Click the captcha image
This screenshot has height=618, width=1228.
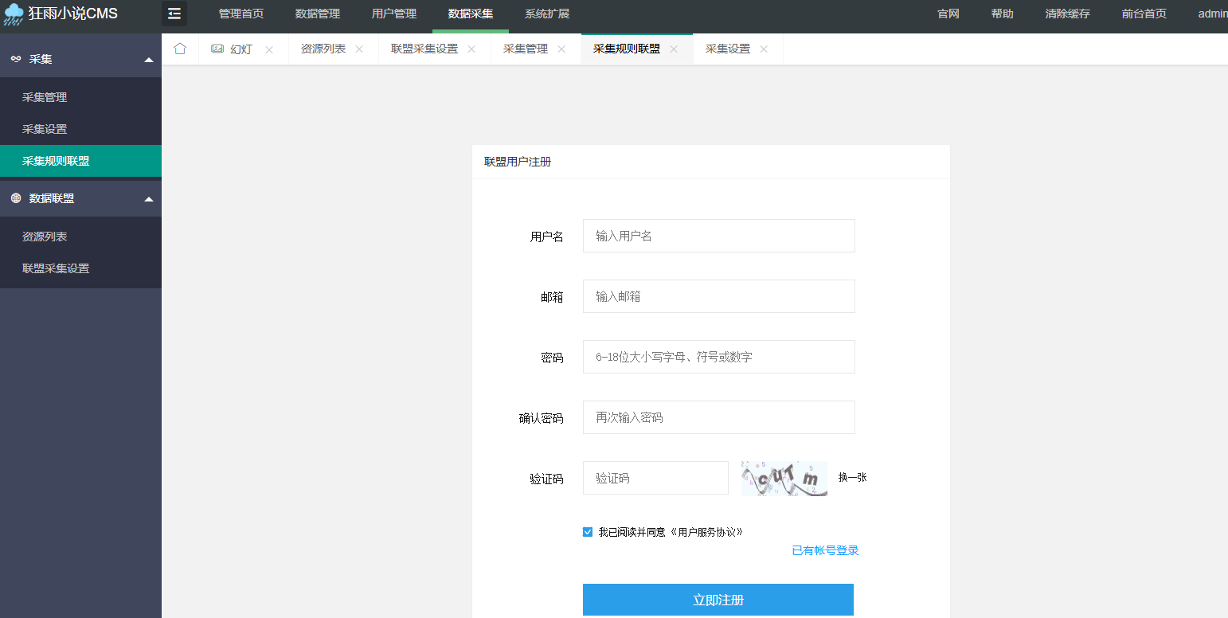pos(784,477)
